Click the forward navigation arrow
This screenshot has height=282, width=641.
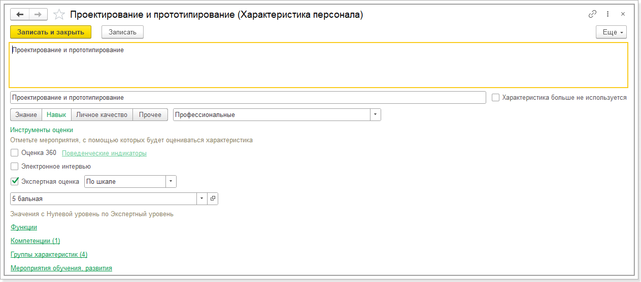38,14
